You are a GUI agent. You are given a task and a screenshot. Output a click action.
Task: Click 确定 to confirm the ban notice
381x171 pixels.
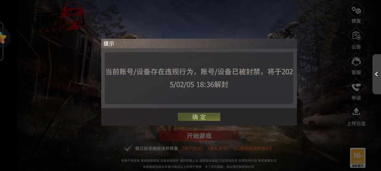tap(199, 117)
